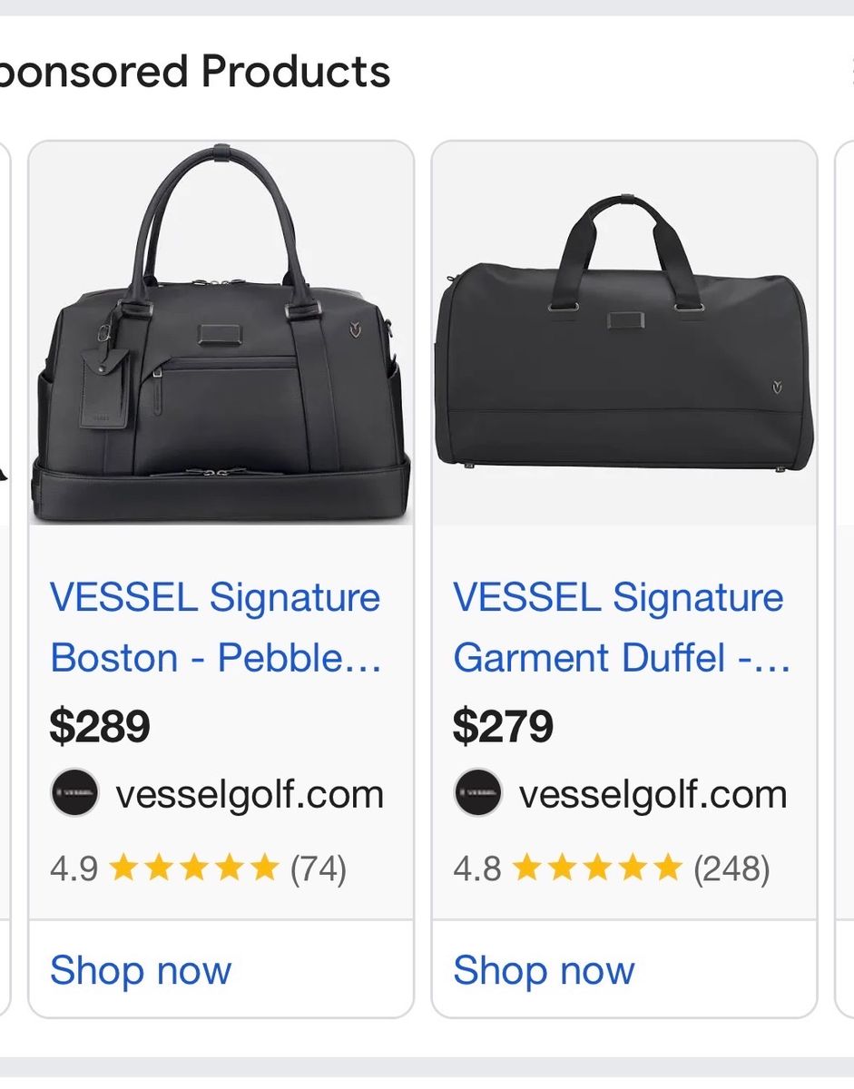854x1089 pixels.
Task: Click the 4.9 star rating stars
Action: point(193,868)
